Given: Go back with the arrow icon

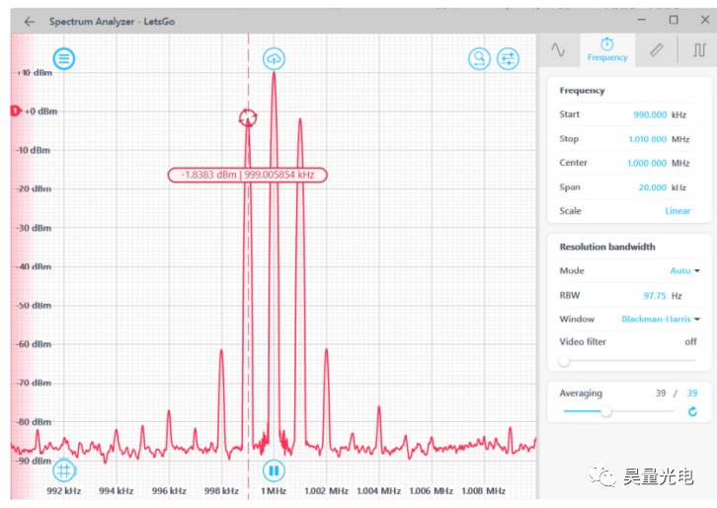Looking at the screenshot, I should click(x=30, y=22).
